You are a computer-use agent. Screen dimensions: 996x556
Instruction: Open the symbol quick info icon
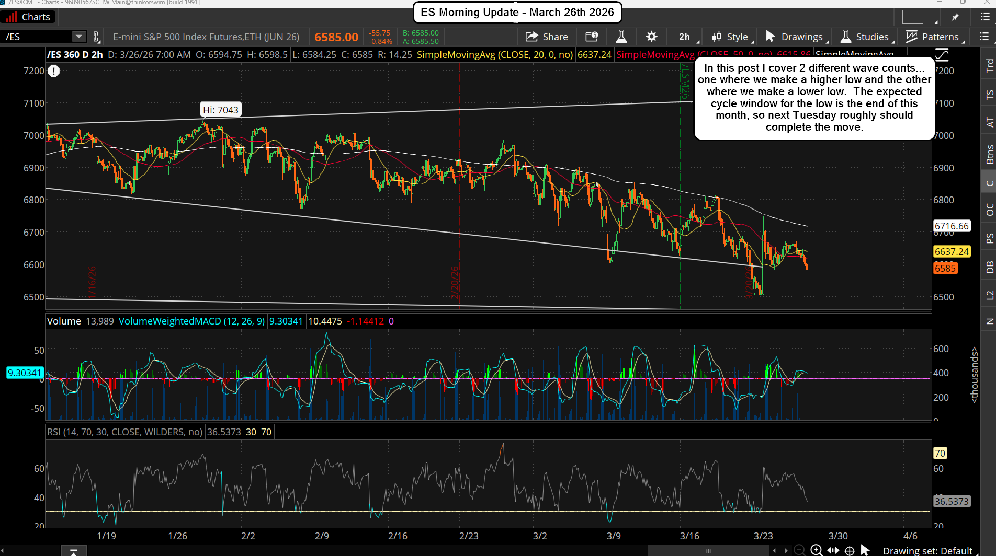[x=592, y=37]
